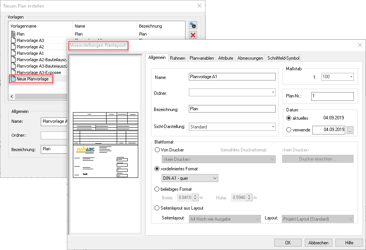Image resolution: width=366 pixels, height=250 pixels.
Task: Open the Maßstab 1:100 dropdown
Action: (x=338, y=77)
